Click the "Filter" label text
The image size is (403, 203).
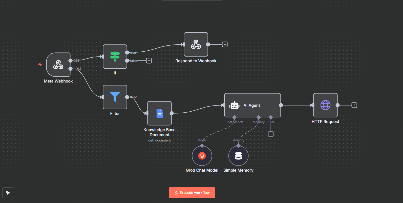coord(115,113)
